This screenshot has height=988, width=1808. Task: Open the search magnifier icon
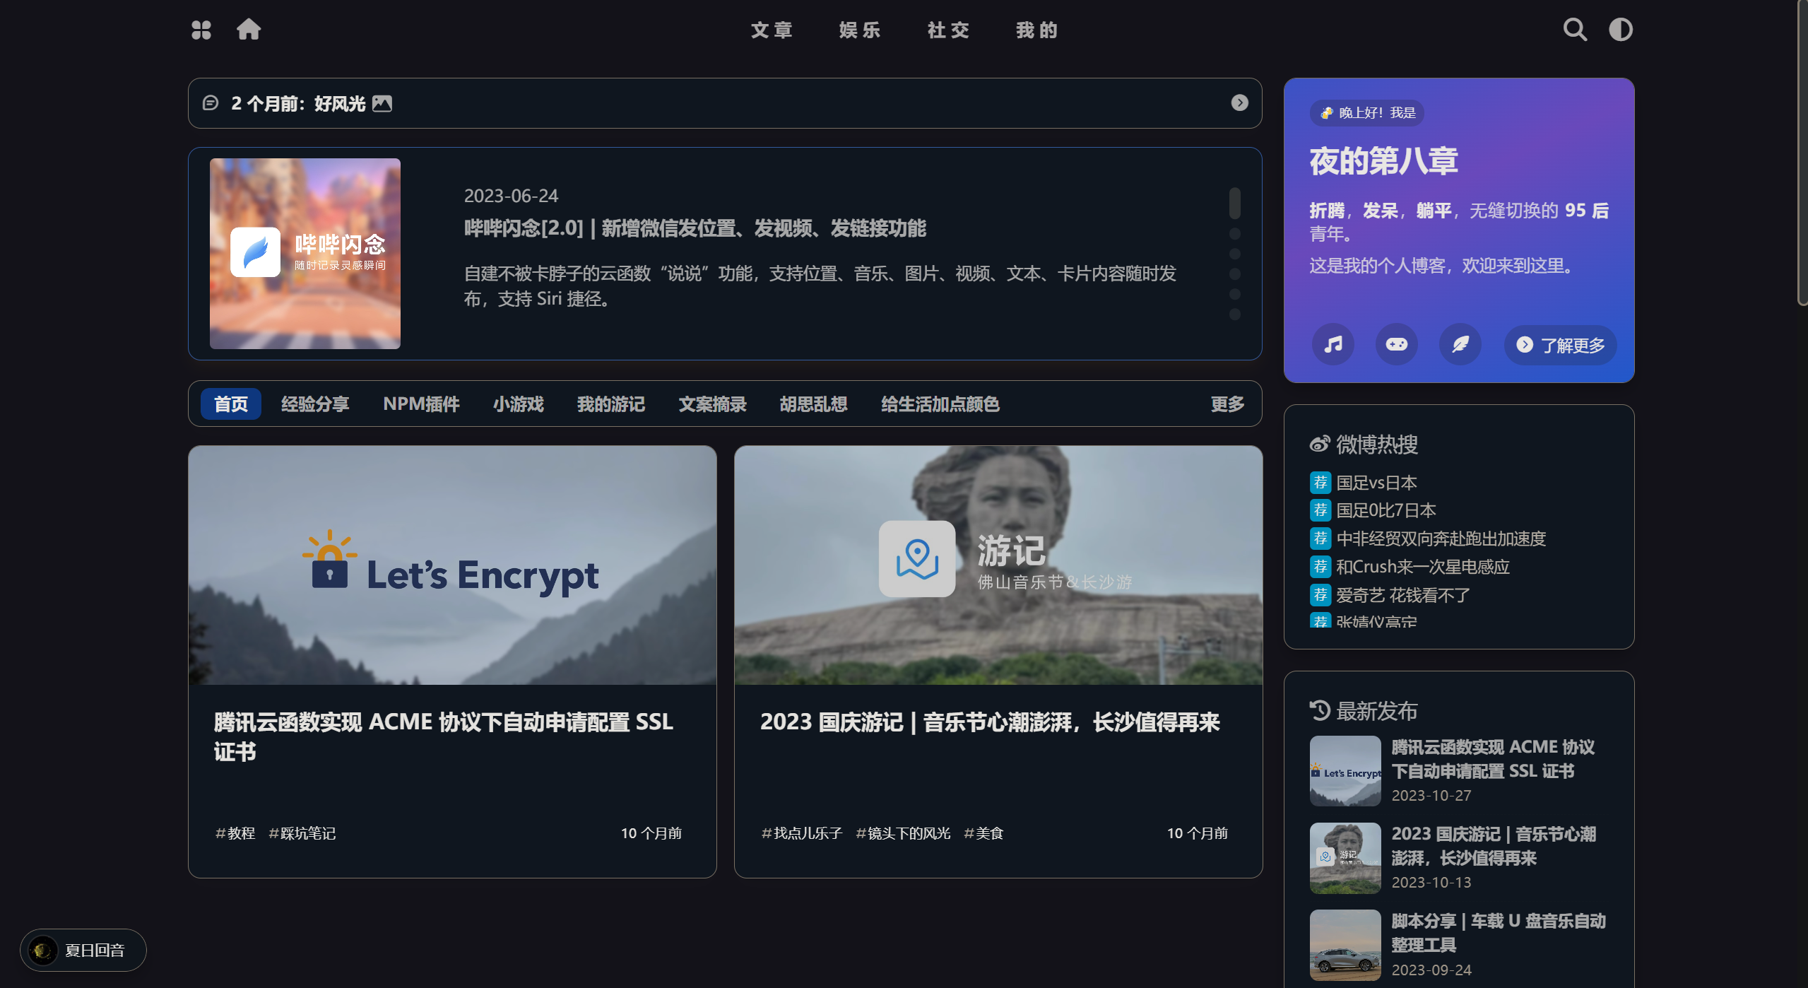[x=1574, y=30]
